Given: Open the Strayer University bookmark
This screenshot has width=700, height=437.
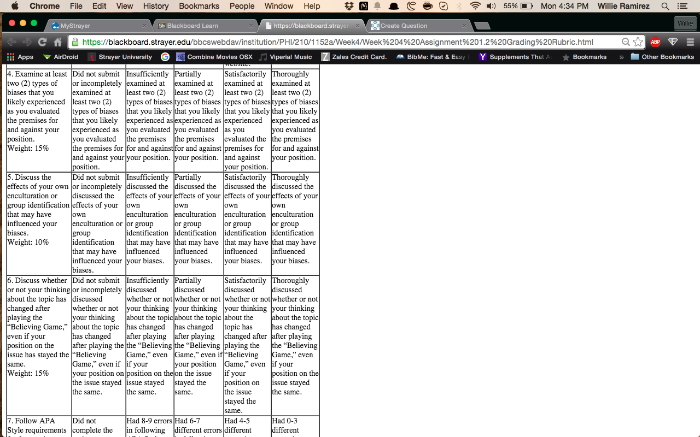Looking at the screenshot, I should click(x=120, y=57).
